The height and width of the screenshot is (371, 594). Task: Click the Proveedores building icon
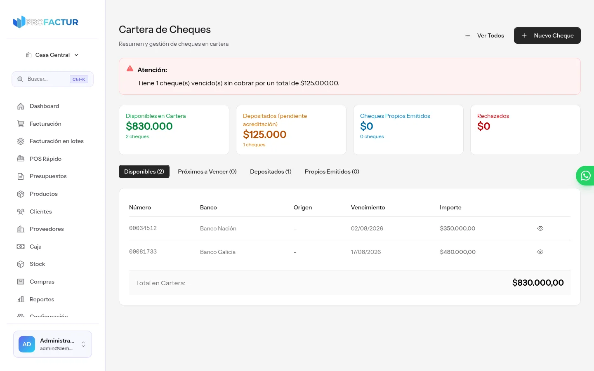click(x=21, y=229)
